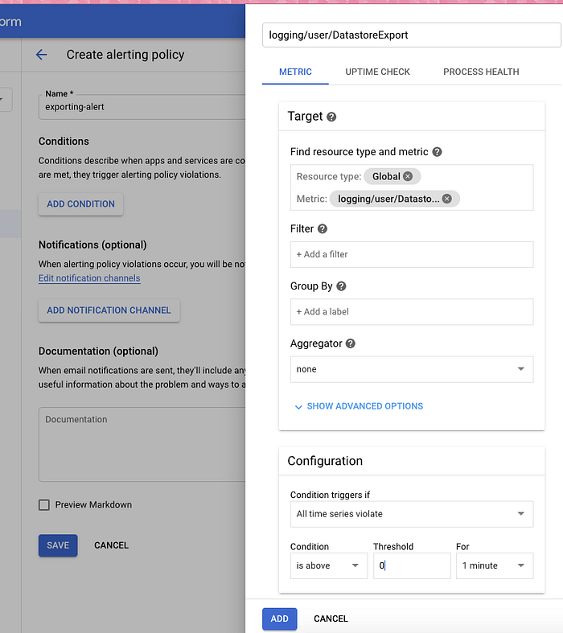Switch to the Uptime Check tab

click(377, 72)
